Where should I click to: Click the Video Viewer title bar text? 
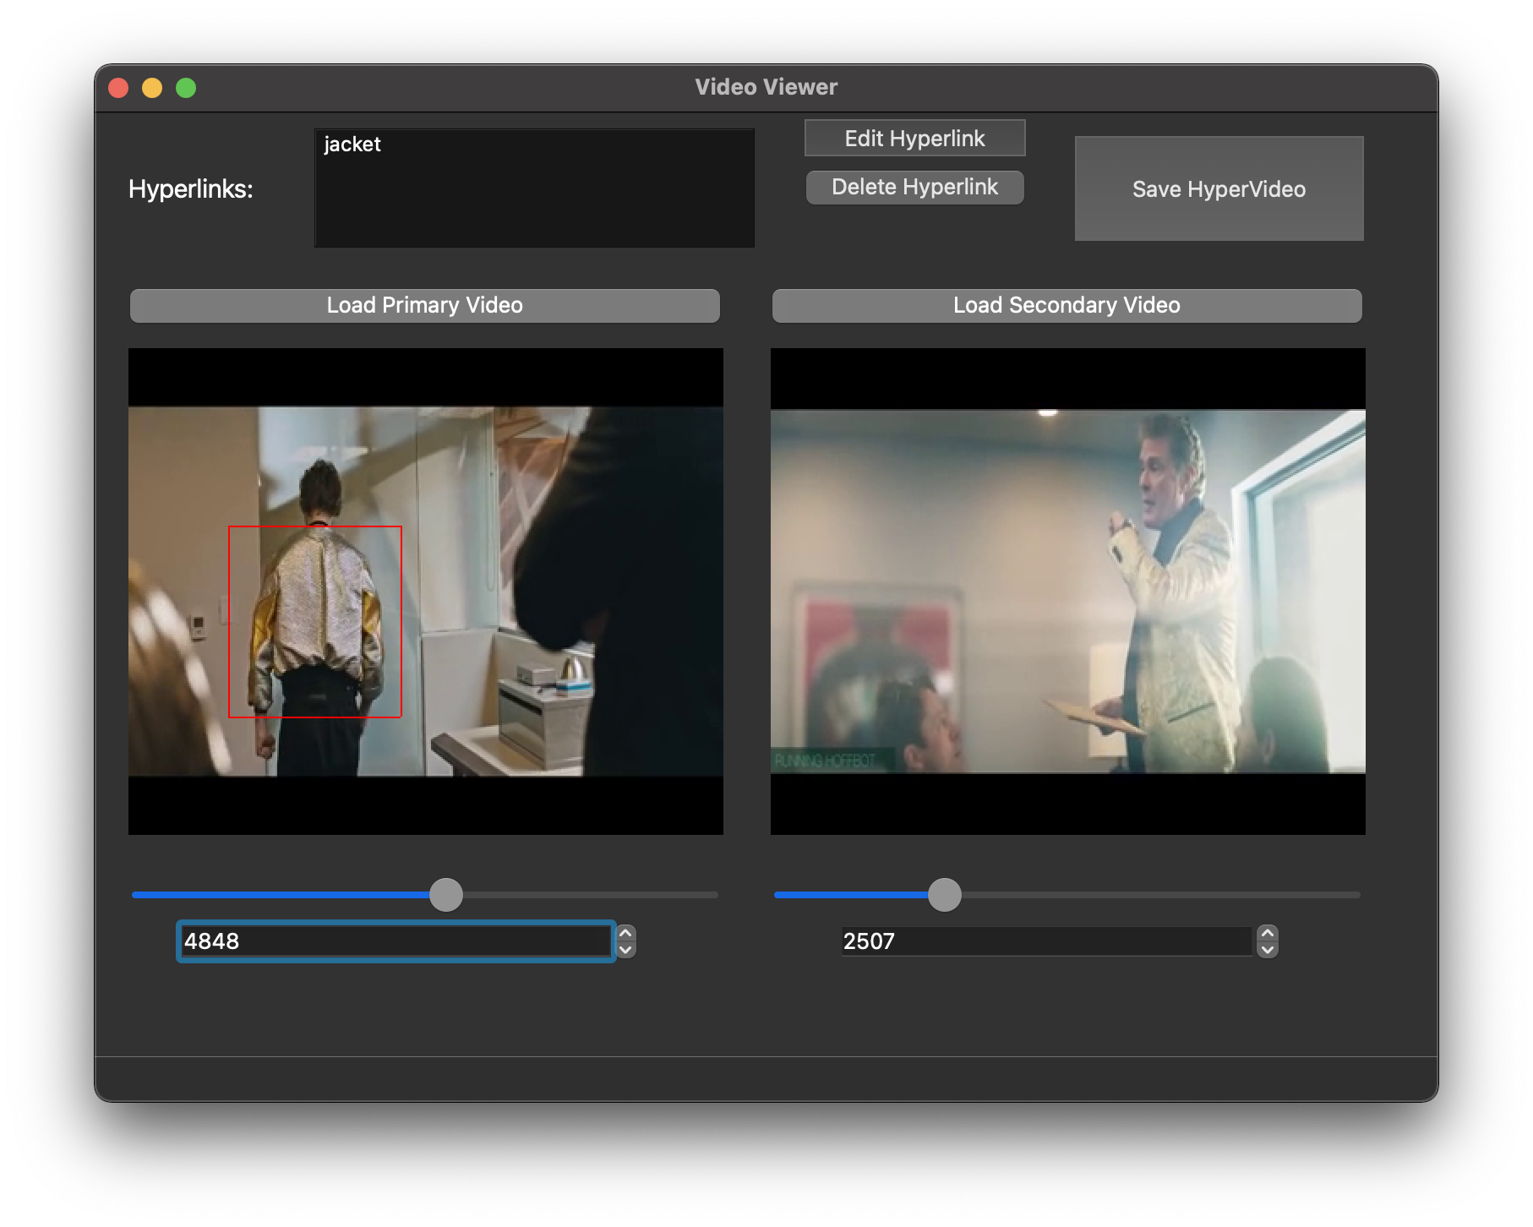[x=766, y=87]
